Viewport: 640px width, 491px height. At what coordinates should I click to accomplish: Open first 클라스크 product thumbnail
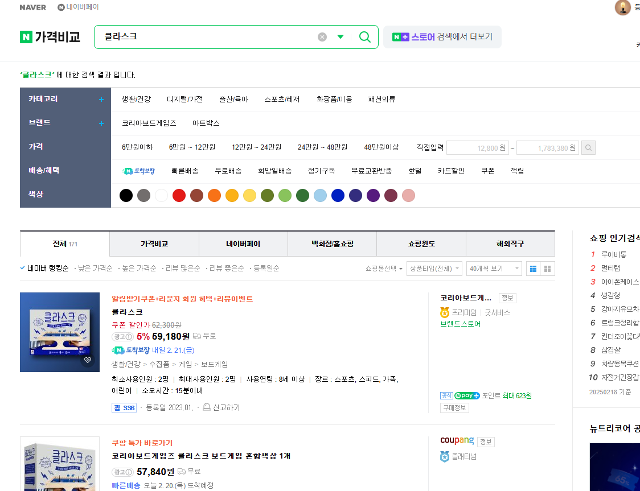60,332
